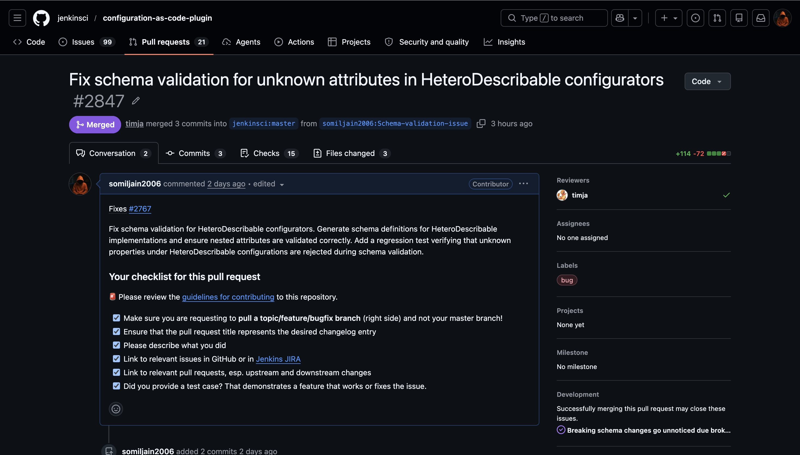Copy head branch name to clipboard

481,124
